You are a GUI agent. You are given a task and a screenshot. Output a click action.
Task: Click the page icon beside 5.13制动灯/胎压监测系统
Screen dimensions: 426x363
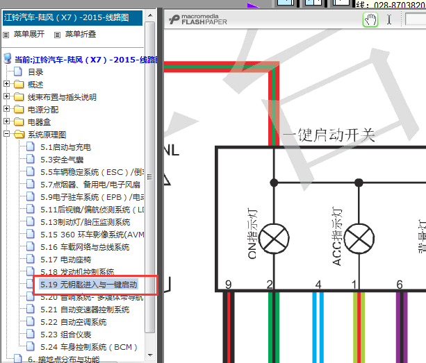click(x=31, y=221)
